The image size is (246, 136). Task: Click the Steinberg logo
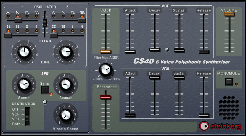coord(220,126)
